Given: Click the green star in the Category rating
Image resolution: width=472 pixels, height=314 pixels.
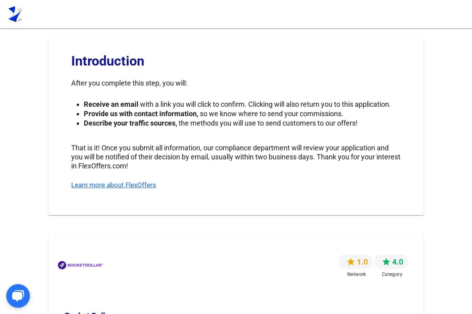Looking at the screenshot, I should click(x=386, y=262).
